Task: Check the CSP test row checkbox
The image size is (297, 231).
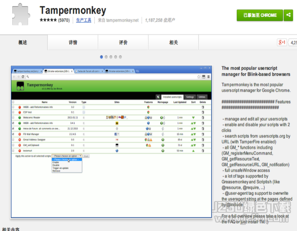Action: click(13, 112)
